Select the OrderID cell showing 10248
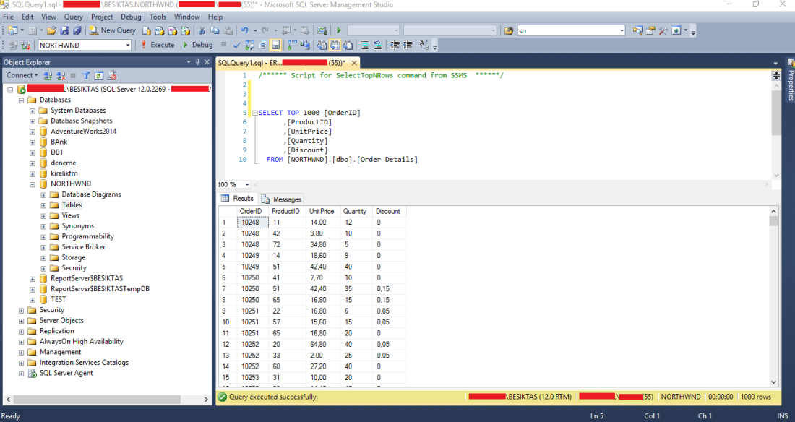795x422 pixels. (x=252, y=222)
